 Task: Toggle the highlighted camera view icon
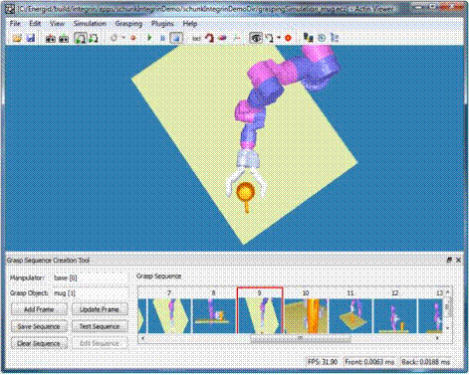(x=80, y=38)
